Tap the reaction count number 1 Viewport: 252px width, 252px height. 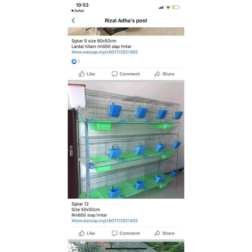(x=79, y=61)
